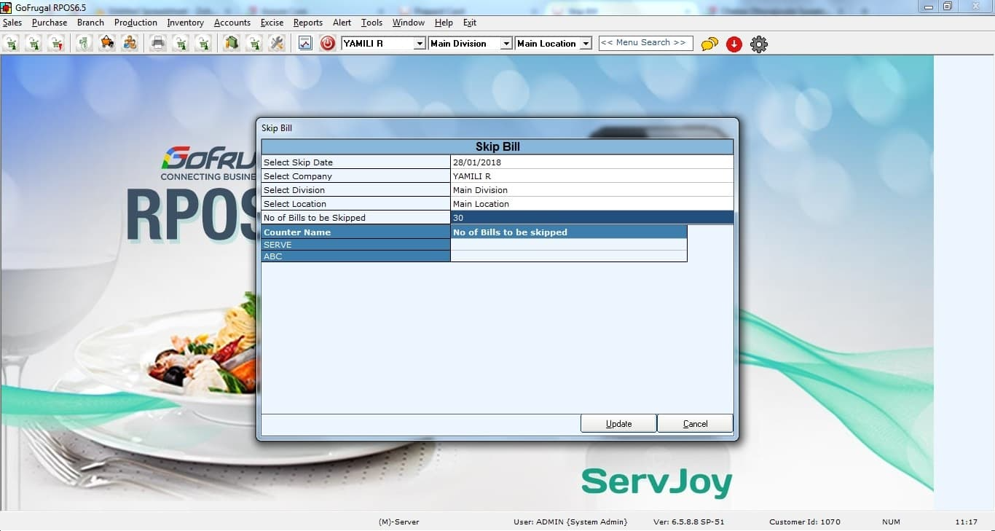
Task: Click the bills-skipped cell for ABC counter
Action: tap(569, 256)
